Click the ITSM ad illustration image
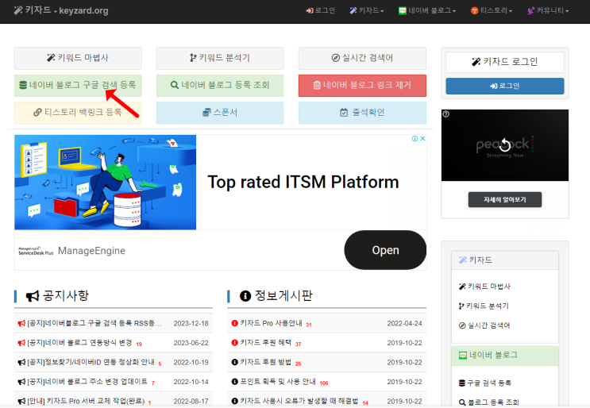 (106, 183)
